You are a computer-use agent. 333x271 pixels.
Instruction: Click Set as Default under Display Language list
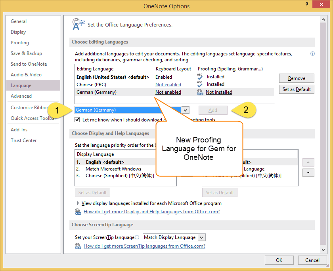93,192
